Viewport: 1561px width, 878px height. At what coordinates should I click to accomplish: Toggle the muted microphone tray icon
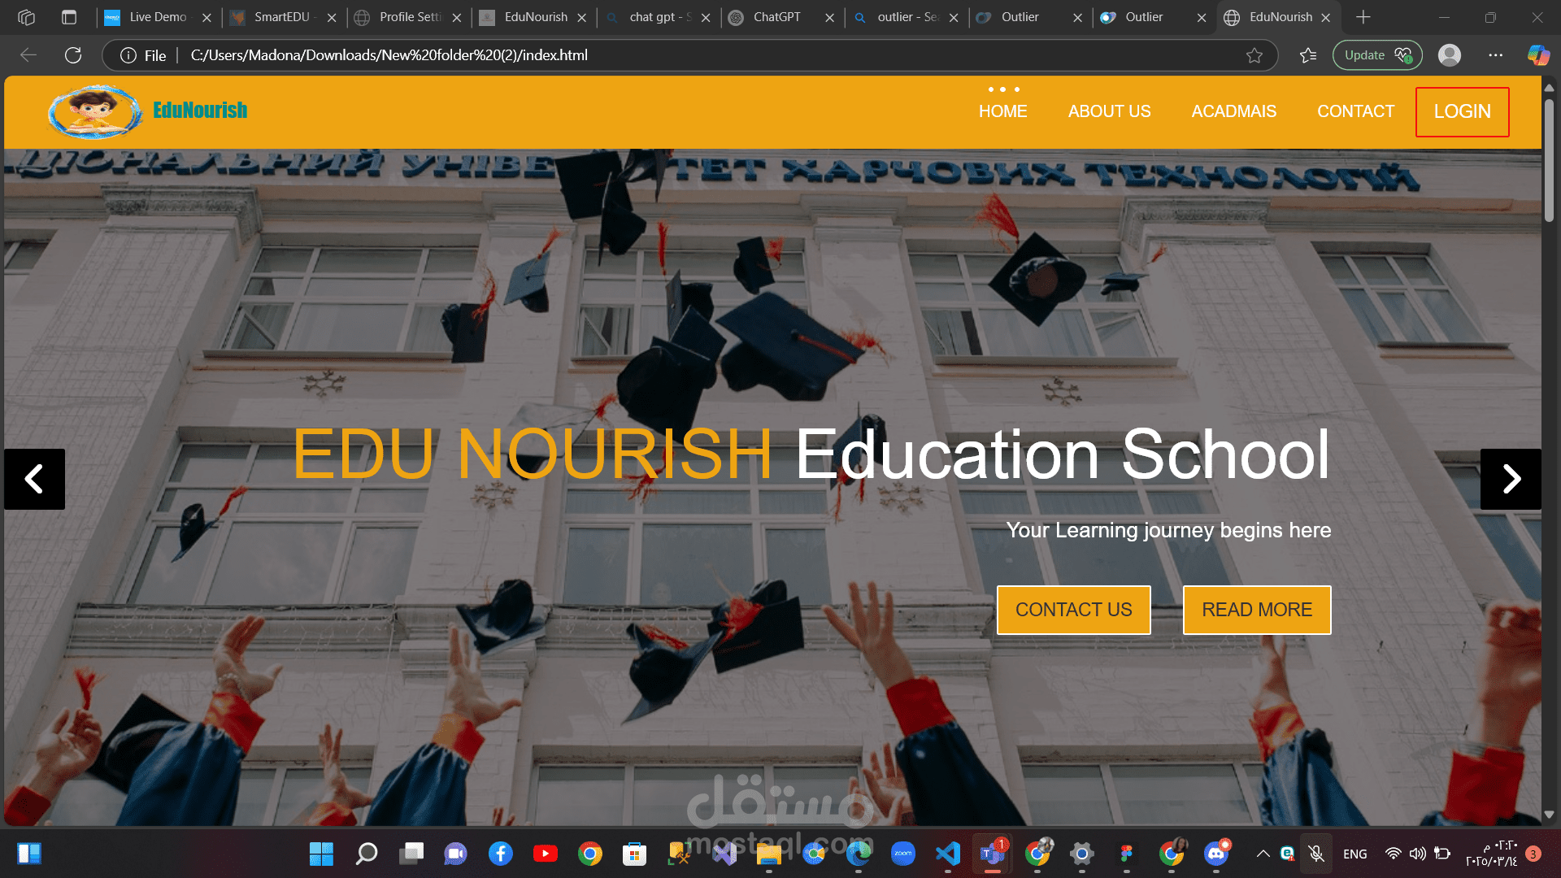[x=1316, y=854]
